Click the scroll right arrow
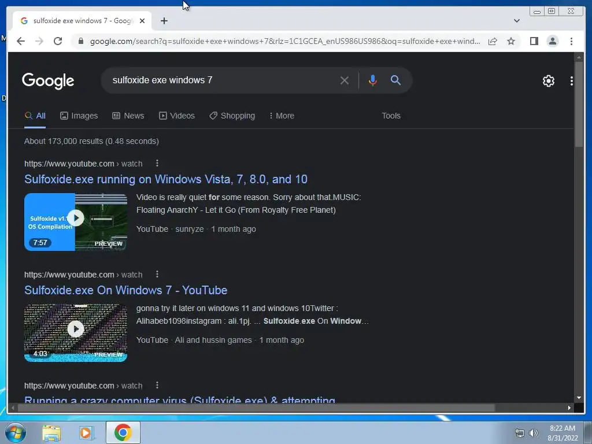Viewport: 592px width, 444px height. click(569, 408)
